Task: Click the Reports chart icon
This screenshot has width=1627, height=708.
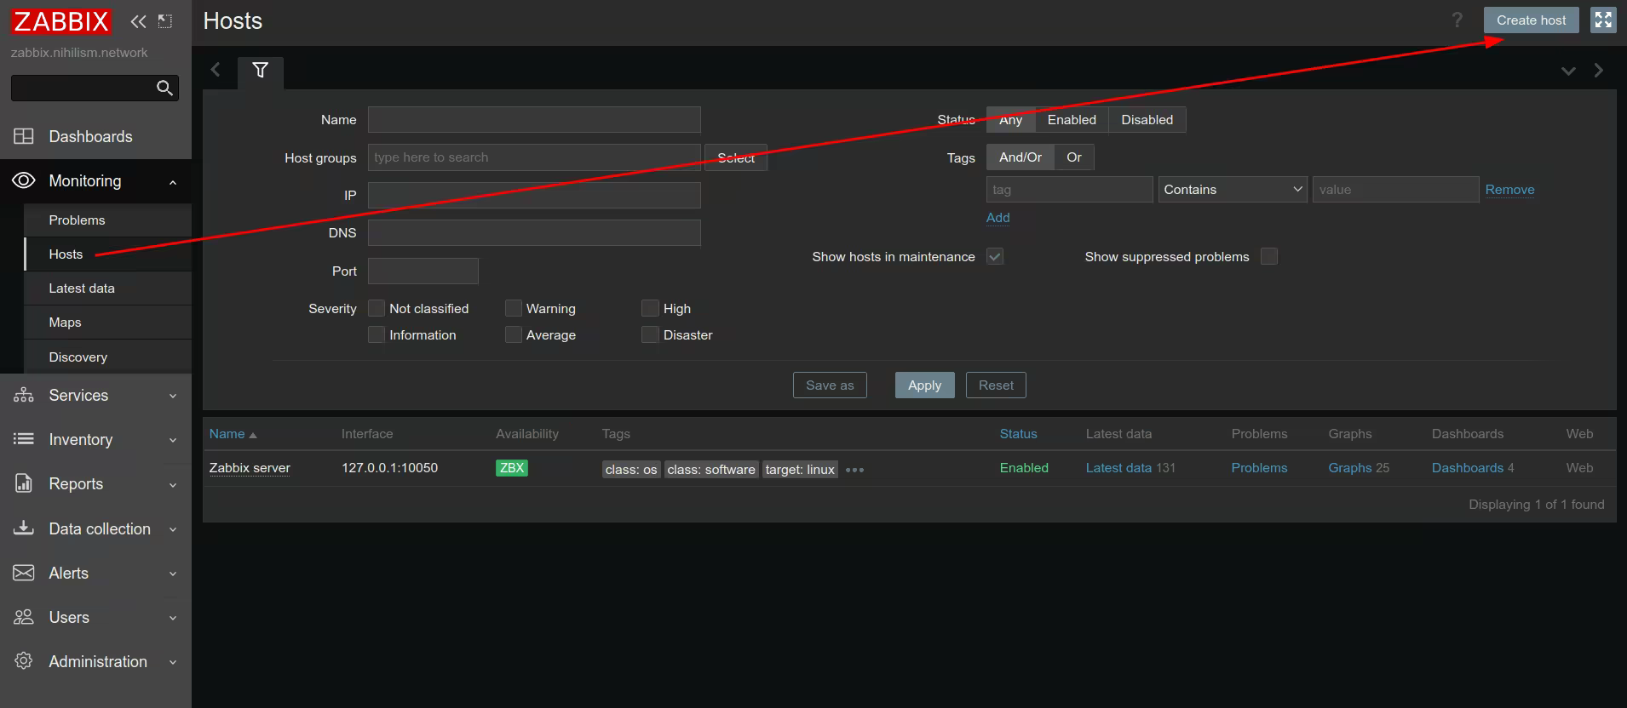Action: point(24,483)
